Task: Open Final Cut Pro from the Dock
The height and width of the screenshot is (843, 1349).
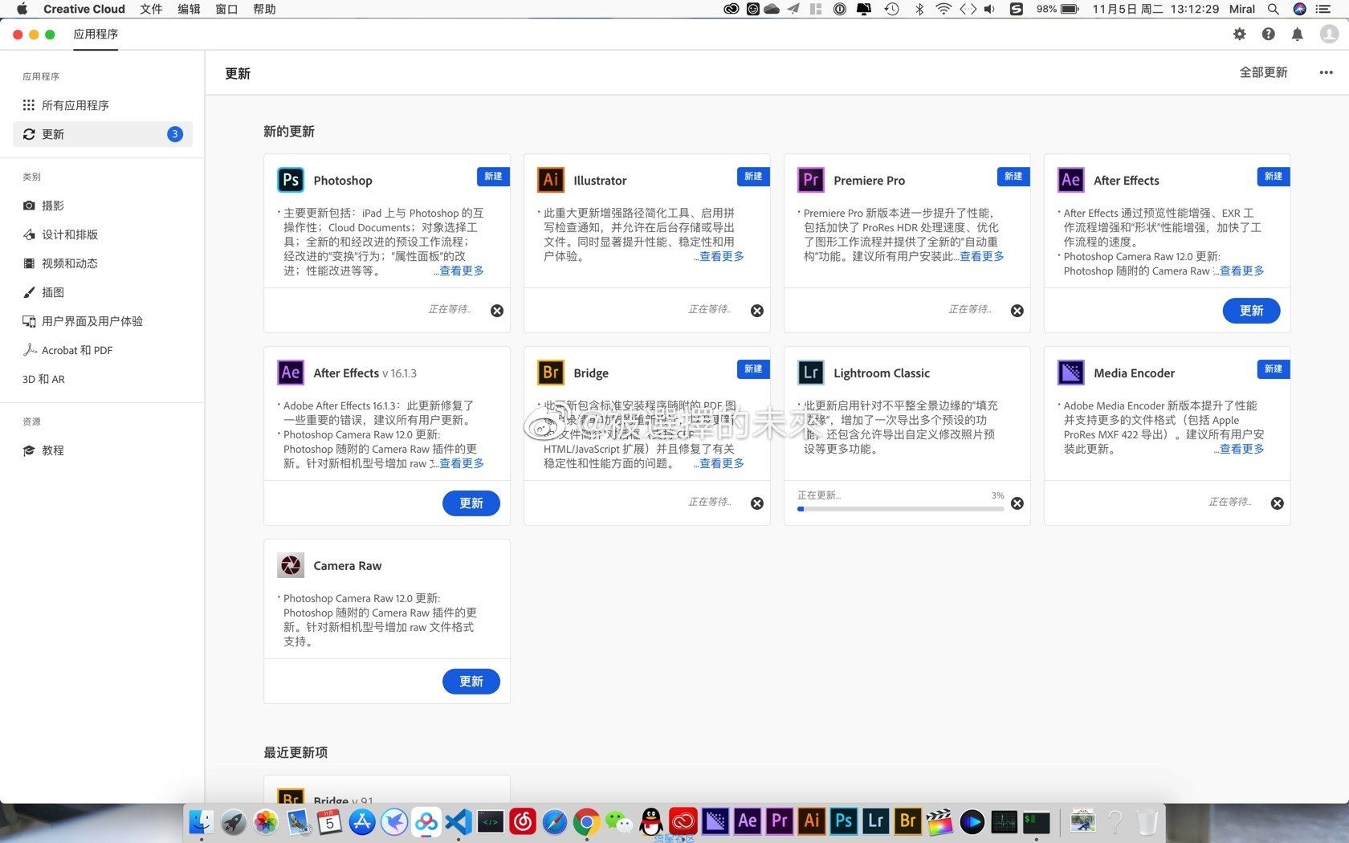Action: click(x=939, y=821)
